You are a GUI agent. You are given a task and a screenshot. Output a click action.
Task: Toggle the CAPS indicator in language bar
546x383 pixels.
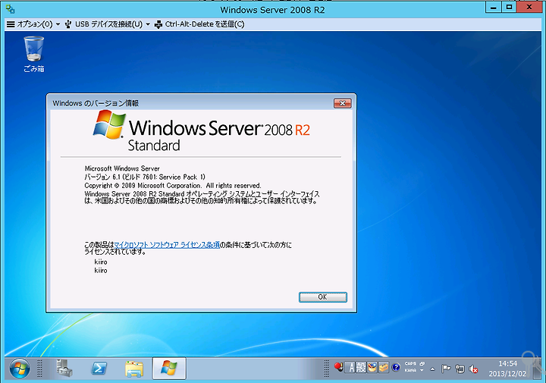tap(410, 363)
